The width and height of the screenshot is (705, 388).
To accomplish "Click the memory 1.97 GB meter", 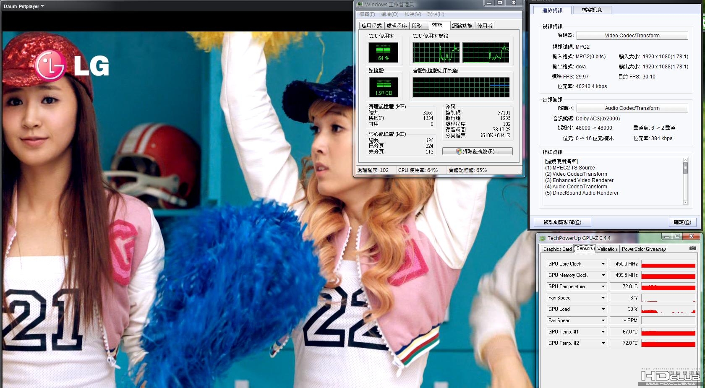I will (384, 87).
